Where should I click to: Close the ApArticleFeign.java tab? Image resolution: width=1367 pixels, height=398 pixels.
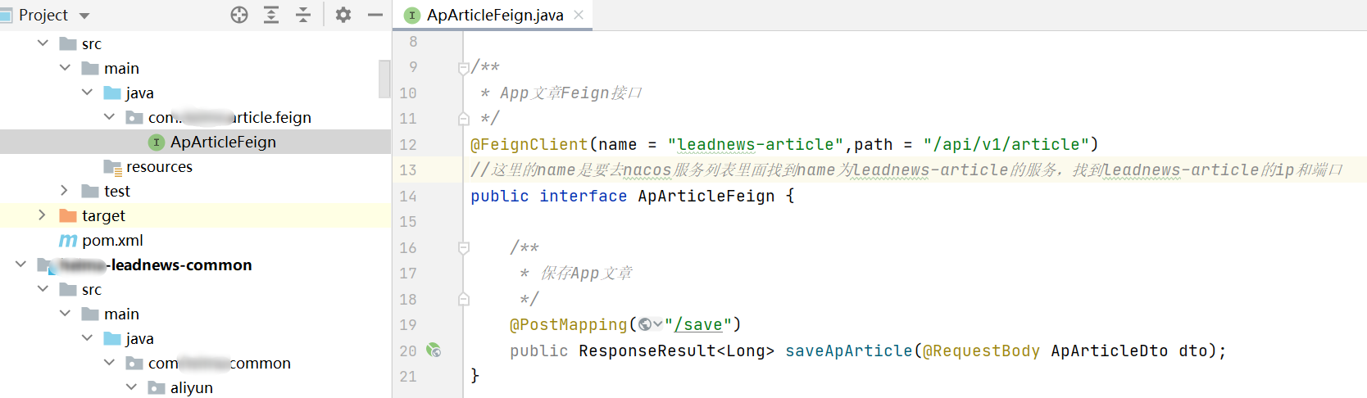click(x=579, y=15)
